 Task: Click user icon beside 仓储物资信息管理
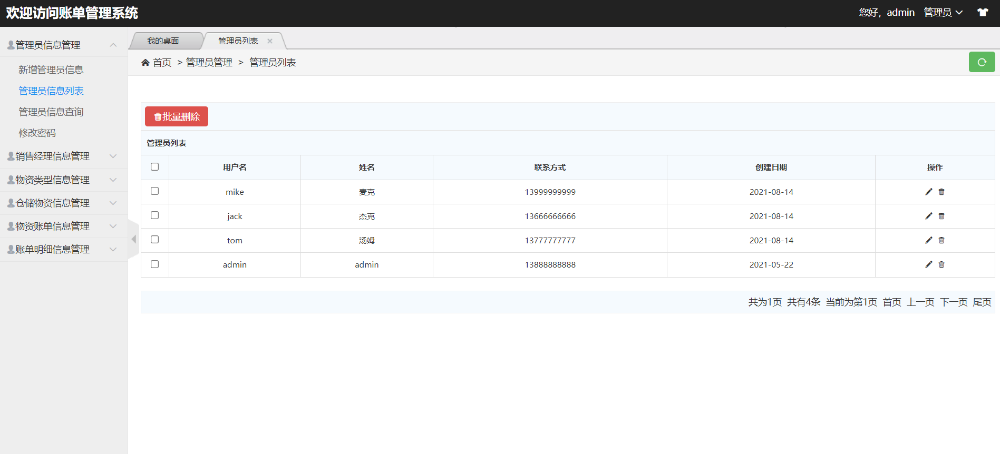point(11,203)
